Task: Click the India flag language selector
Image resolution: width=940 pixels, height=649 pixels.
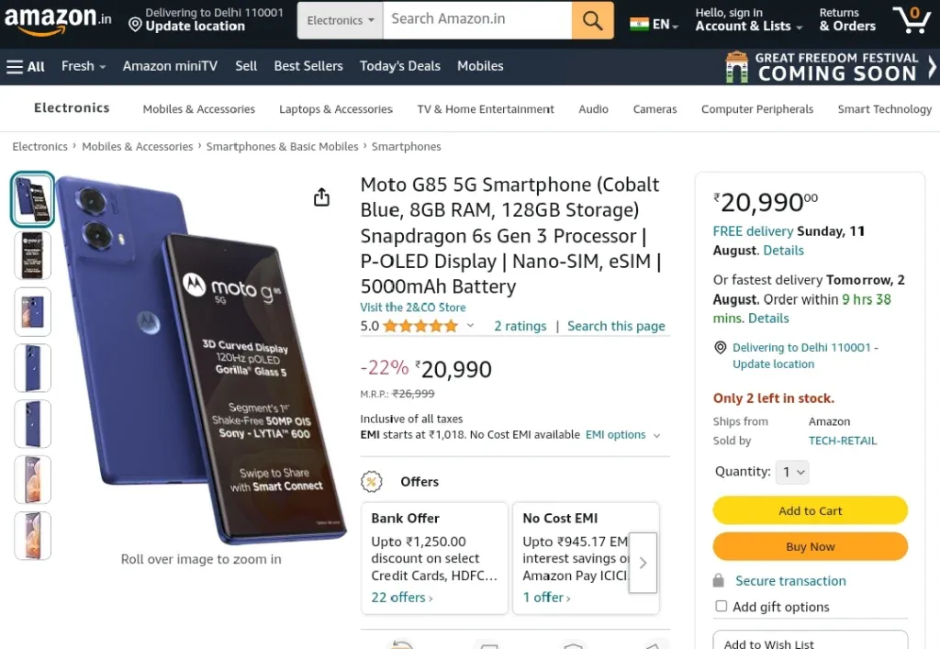Action: click(654, 24)
